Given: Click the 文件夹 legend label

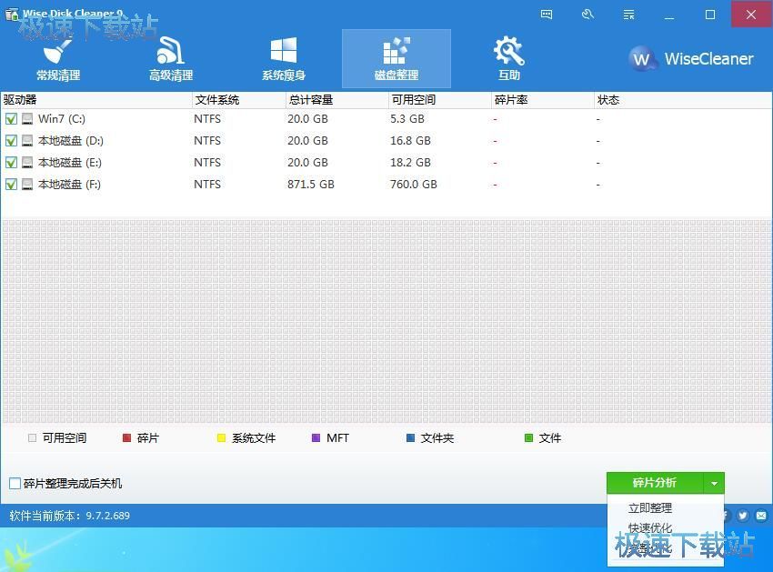Looking at the screenshot, I should (x=437, y=438).
